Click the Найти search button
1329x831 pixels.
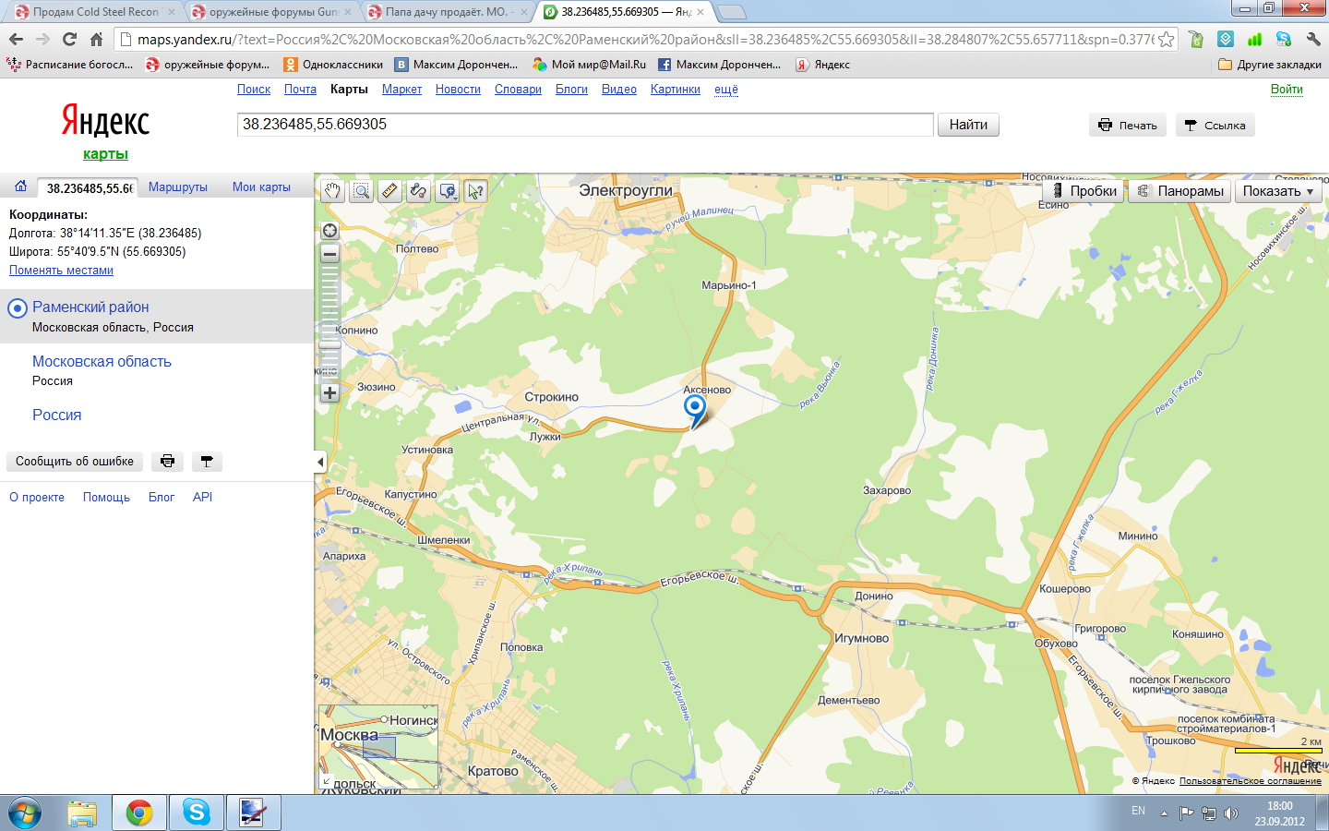click(x=968, y=125)
